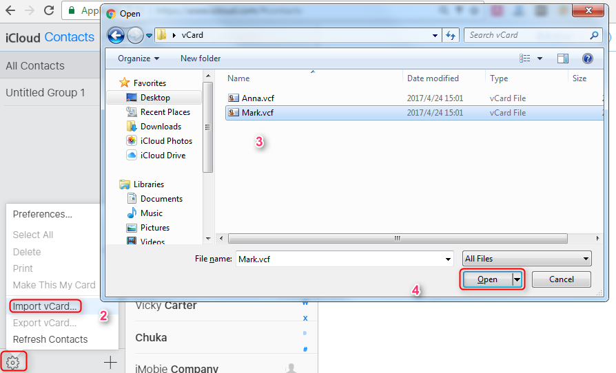Click the browser back arrow
The image size is (616, 373).
pos(10,10)
